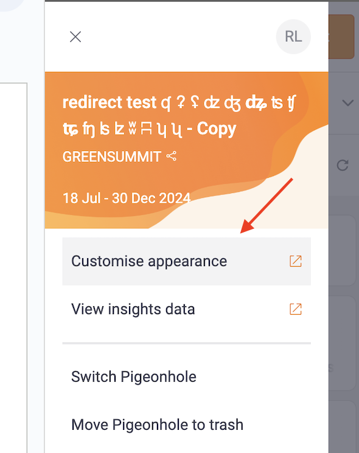Click the external link icon for View insights data
359x453 pixels.
coord(296,309)
